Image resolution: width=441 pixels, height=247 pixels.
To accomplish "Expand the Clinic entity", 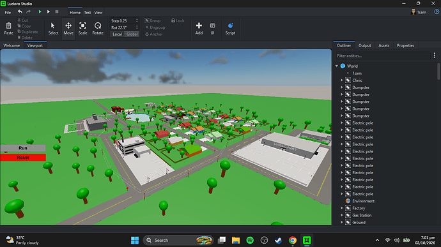I will coord(342,80).
